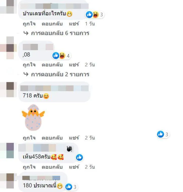
Task: Click the thumbs-up count on the 718 comment
Action: tap(163, 134)
